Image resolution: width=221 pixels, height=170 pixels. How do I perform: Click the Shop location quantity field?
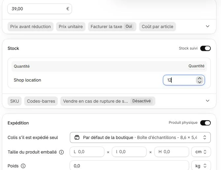[x=184, y=80]
